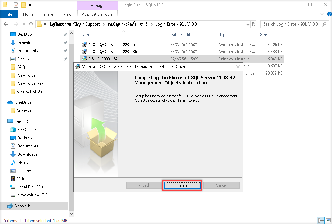This screenshot has width=332, height=224.
Task: Select the 2.SQLSysClrTypes 2008 - 86 installer icon
Action: (84, 52)
